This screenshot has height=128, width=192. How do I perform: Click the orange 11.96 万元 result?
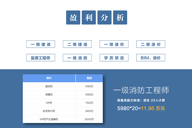click(x=153, y=108)
